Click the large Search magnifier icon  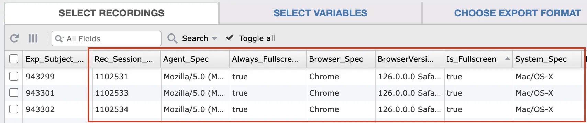173,38
